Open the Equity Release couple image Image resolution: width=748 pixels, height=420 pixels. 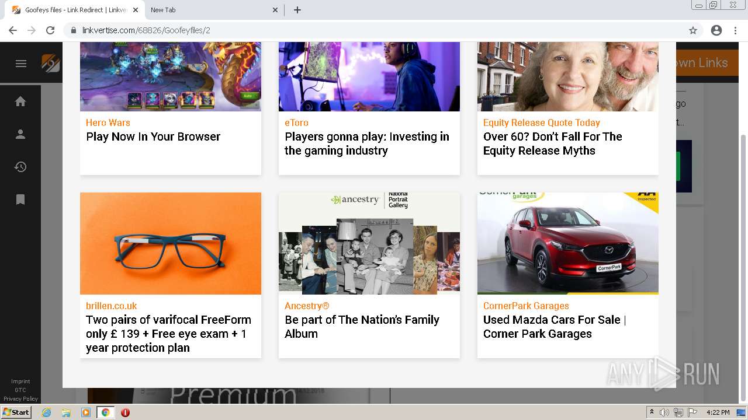tap(568, 76)
